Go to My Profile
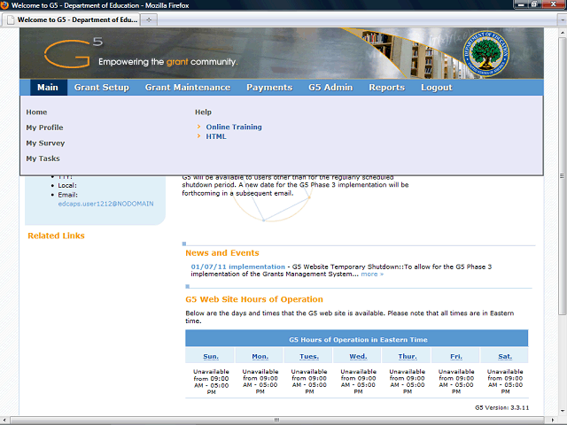 pos(44,127)
